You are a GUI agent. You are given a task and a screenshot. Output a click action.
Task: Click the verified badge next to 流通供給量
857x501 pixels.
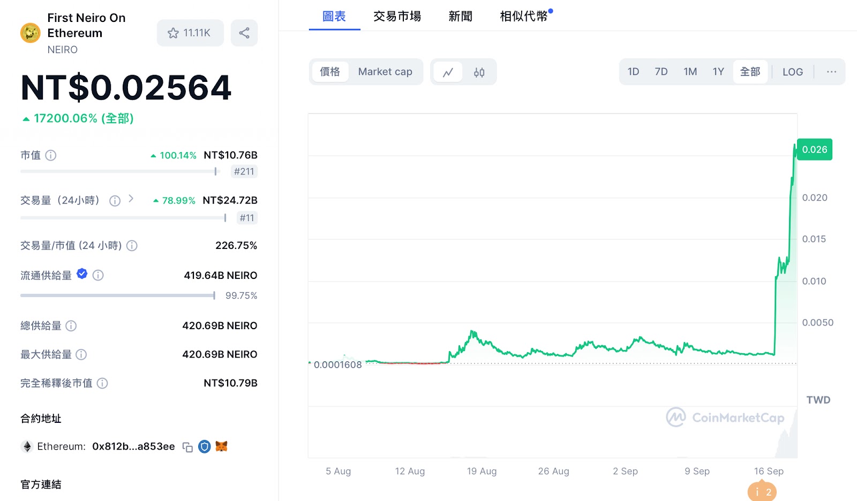click(x=82, y=274)
